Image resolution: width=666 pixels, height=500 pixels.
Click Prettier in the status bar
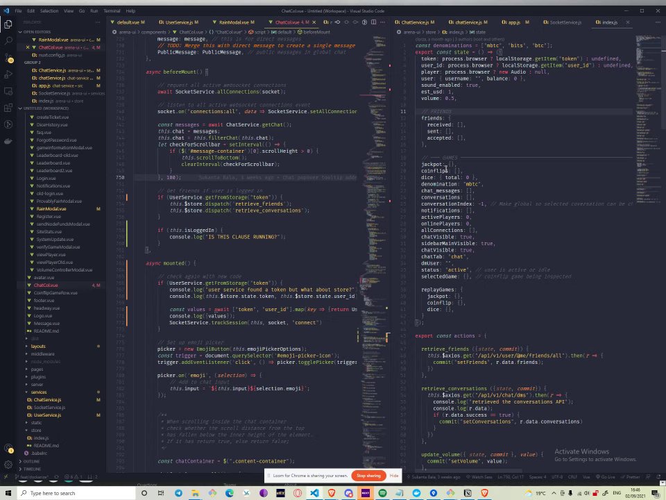coord(630,477)
